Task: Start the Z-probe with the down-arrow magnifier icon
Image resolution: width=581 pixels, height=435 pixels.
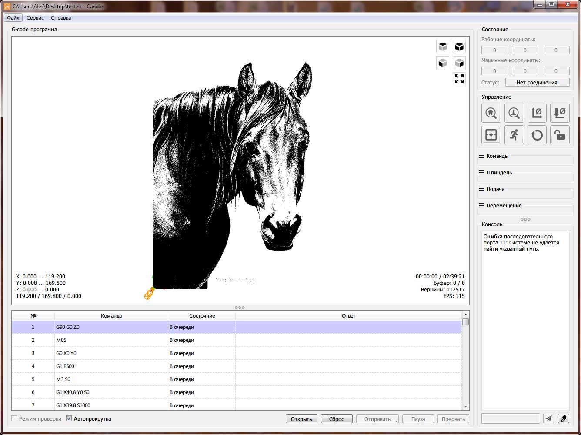Action: coord(514,113)
